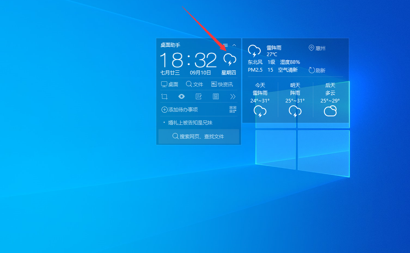This screenshot has width=410, height=253.
Task: Open the notes/memo tool icon
Action: coord(198,96)
